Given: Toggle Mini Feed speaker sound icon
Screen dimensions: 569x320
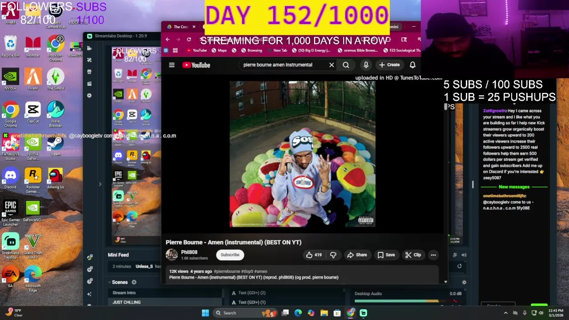Looking at the screenshot, I should pos(464,255).
